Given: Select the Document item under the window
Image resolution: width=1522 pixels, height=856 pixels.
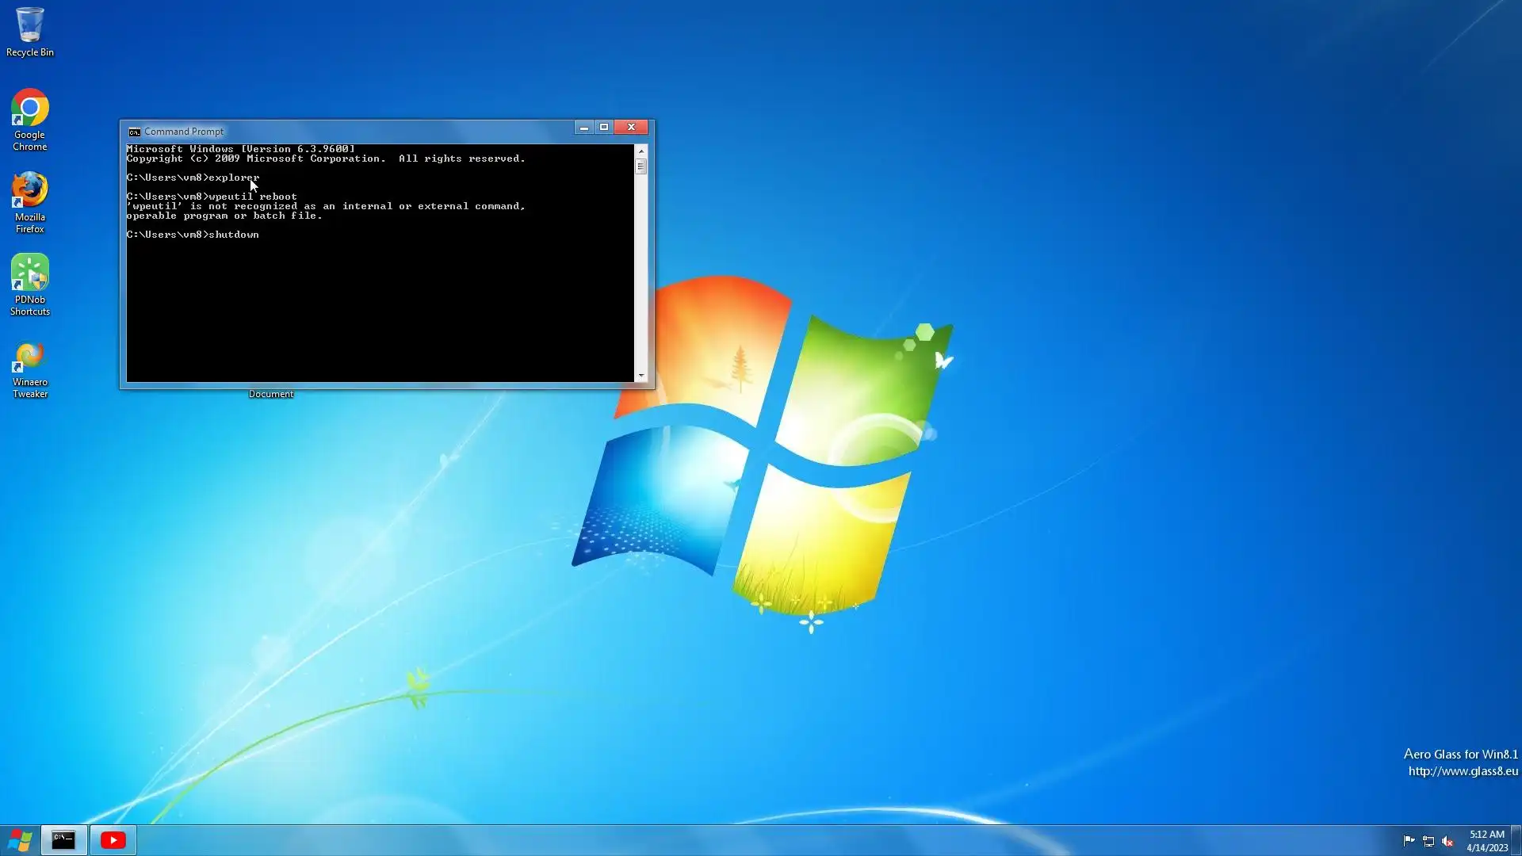Looking at the screenshot, I should [270, 394].
